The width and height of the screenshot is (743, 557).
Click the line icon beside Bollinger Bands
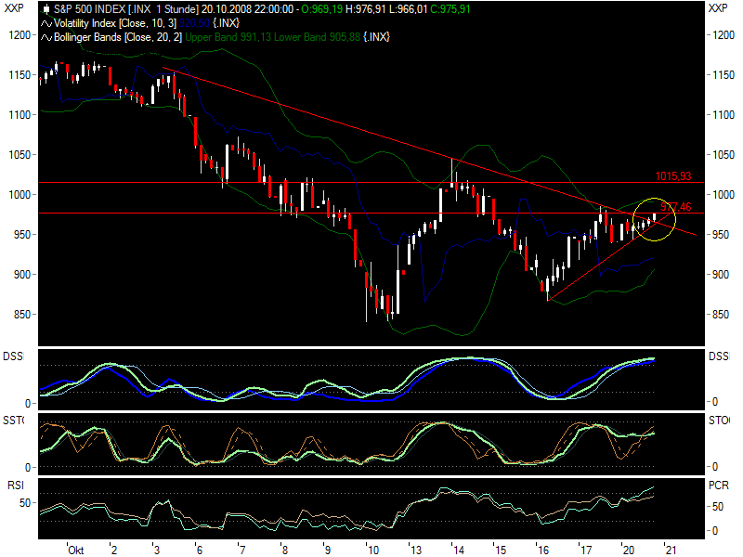coord(46,36)
